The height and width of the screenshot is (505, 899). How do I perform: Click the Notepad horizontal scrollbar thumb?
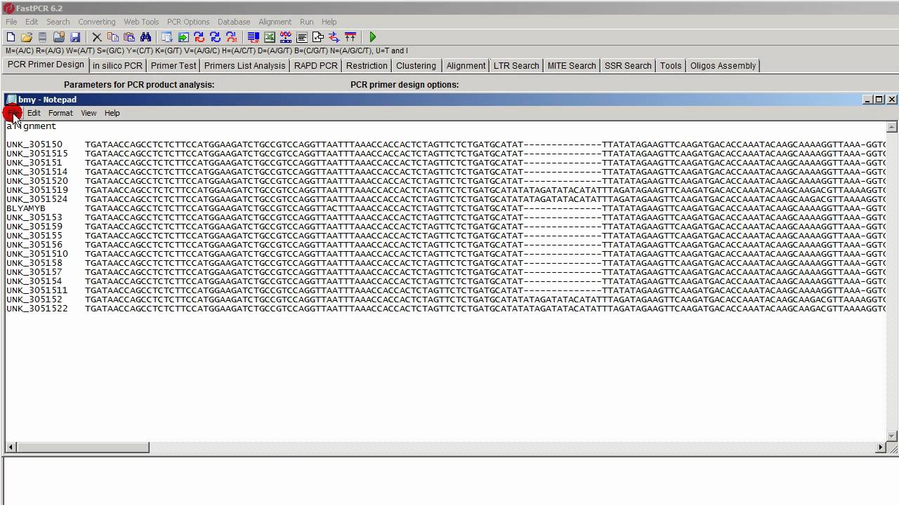pyautogui.click(x=82, y=447)
